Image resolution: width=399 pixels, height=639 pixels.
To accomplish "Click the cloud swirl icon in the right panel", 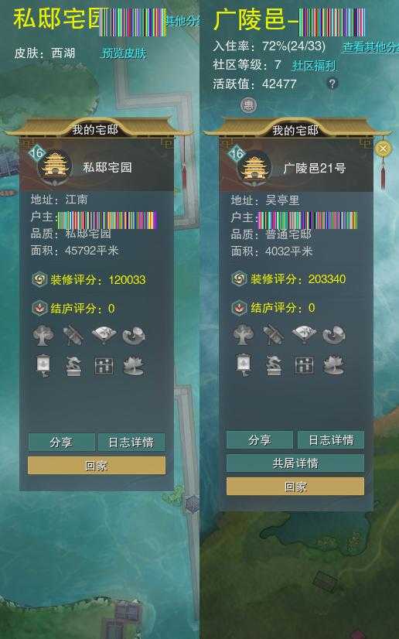I will (334, 335).
